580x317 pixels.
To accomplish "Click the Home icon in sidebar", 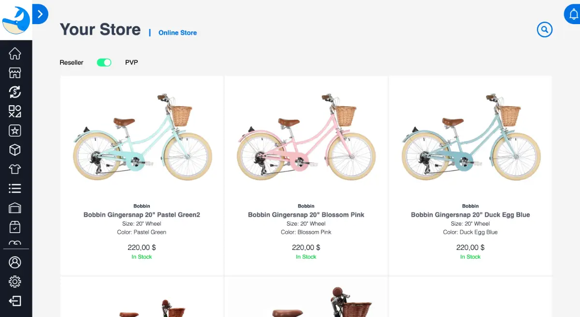I will coord(15,54).
